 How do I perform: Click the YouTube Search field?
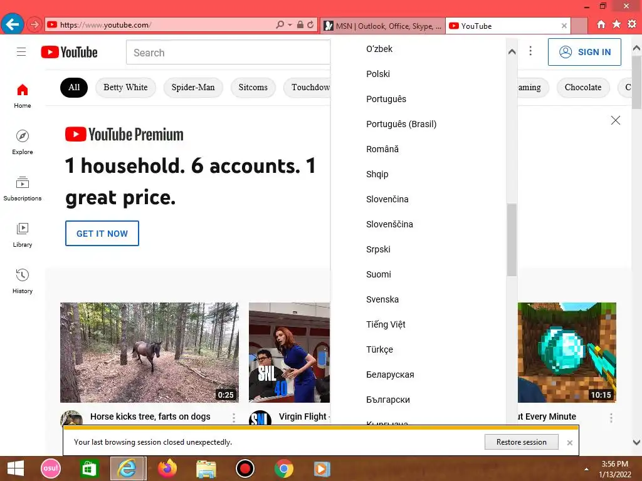click(228, 53)
